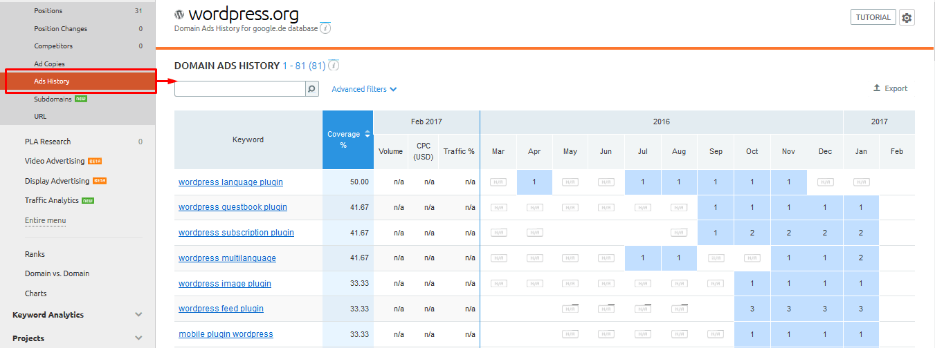Click the WordPress logo beside domain

(179, 14)
